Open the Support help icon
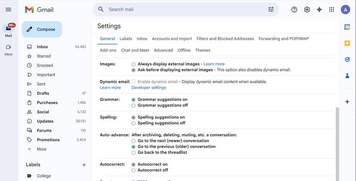The height and width of the screenshot is (181, 356). click(x=294, y=9)
